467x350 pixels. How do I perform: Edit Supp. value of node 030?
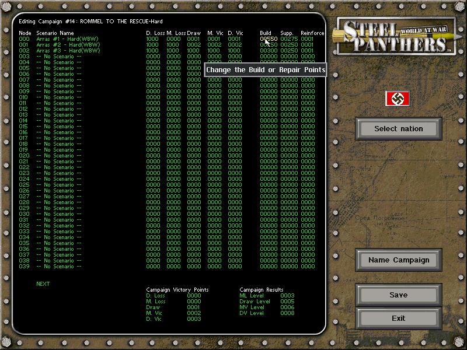point(289,214)
